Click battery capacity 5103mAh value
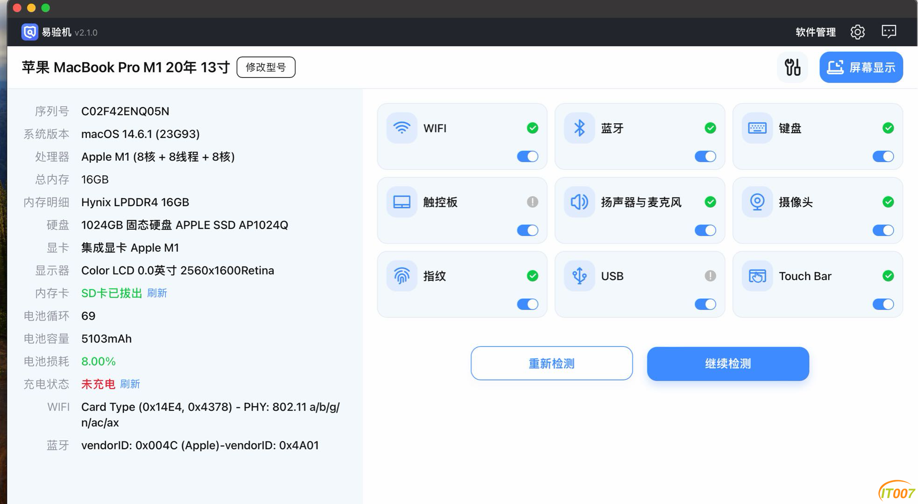Viewport: 918px width, 504px height. 106,339
